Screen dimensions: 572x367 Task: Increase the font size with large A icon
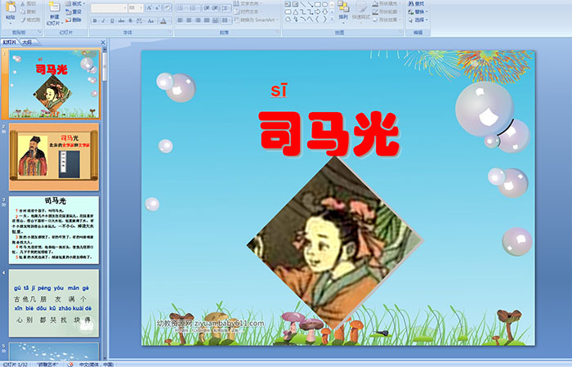click(x=150, y=7)
